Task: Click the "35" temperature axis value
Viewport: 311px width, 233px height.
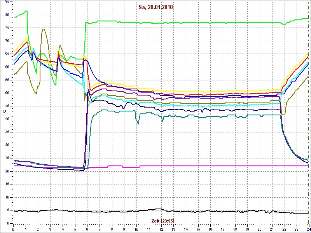Action: pos(7,132)
